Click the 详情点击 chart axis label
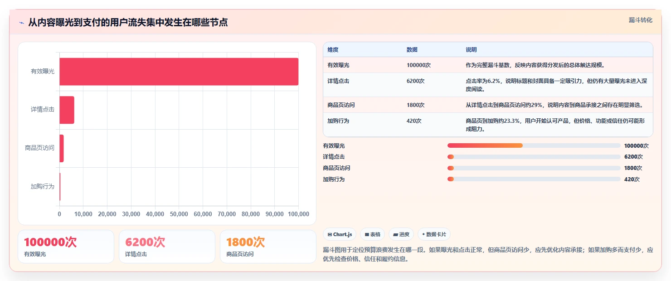This screenshot has width=671, height=281. point(43,110)
